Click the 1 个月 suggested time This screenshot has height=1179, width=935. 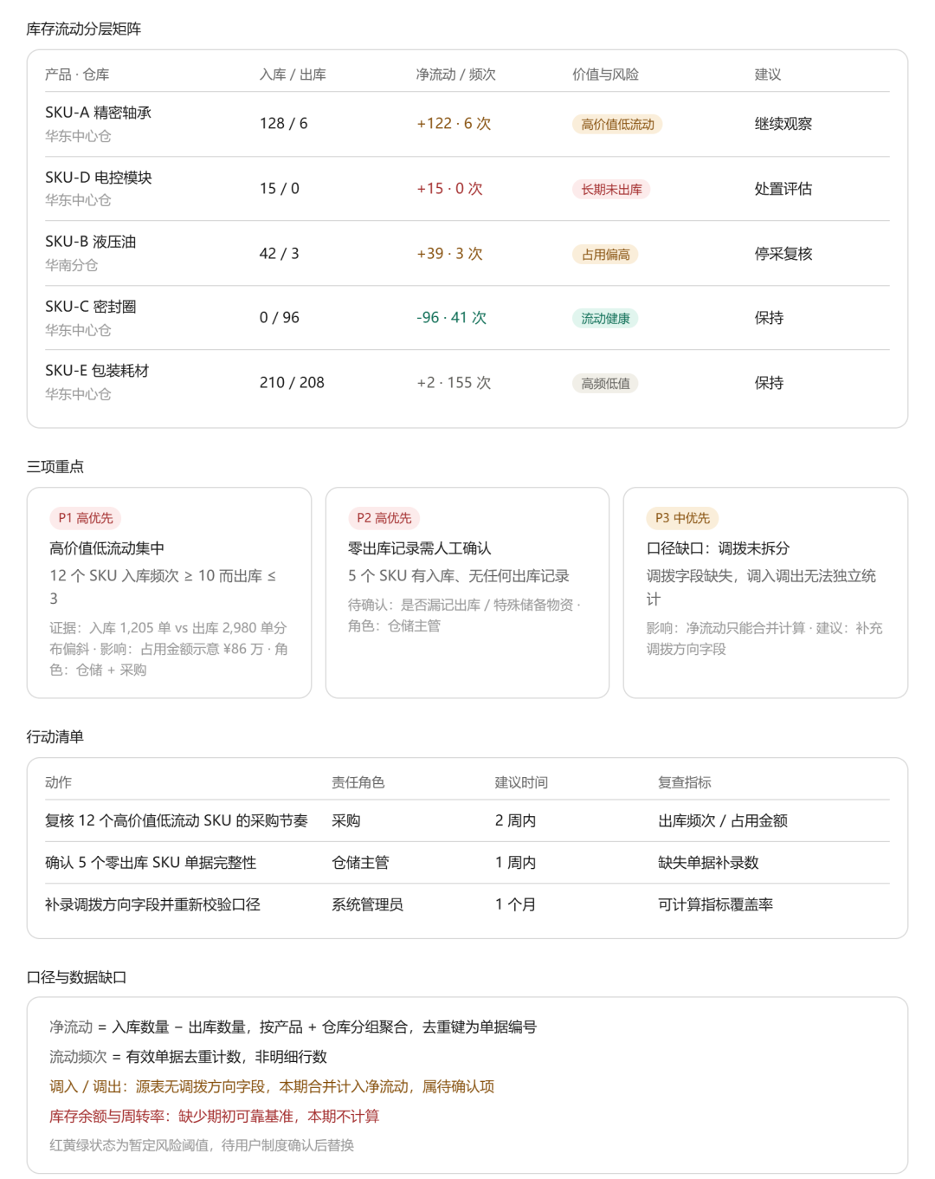[x=515, y=904]
